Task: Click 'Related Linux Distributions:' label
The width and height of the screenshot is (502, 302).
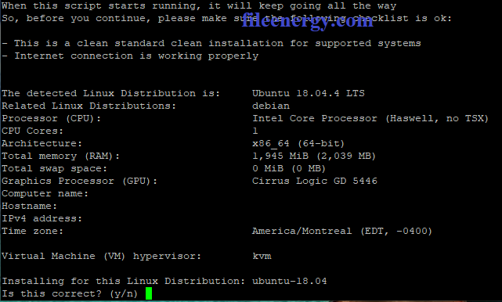Action: click(89, 106)
